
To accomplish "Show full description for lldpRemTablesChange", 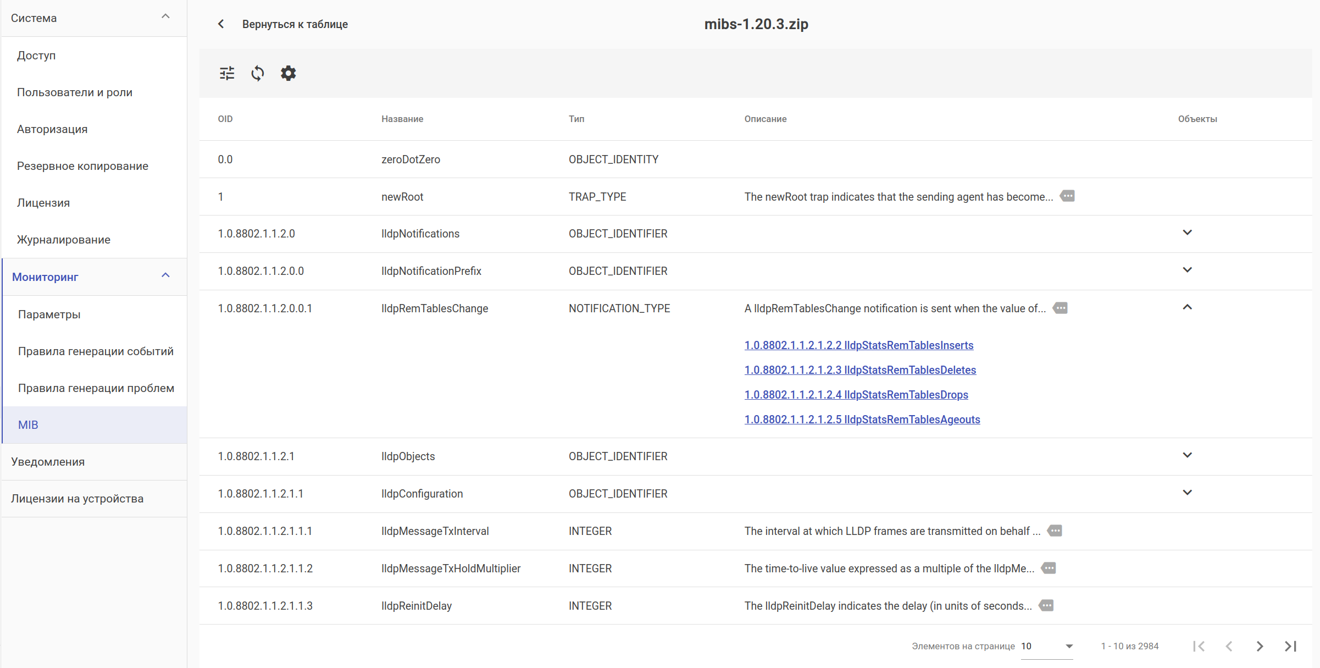I will click(1060, 308).
